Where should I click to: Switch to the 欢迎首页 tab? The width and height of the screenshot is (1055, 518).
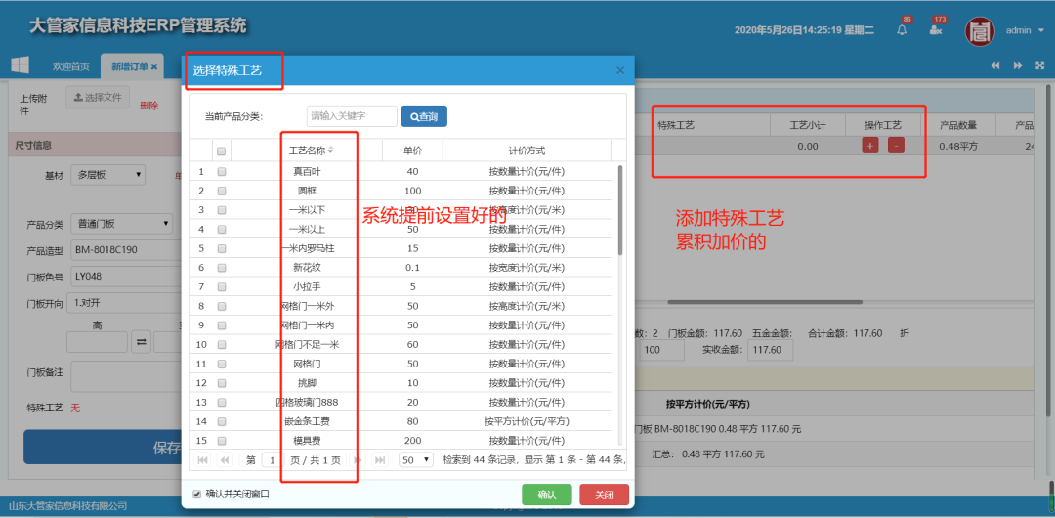[x=70, y=66]
